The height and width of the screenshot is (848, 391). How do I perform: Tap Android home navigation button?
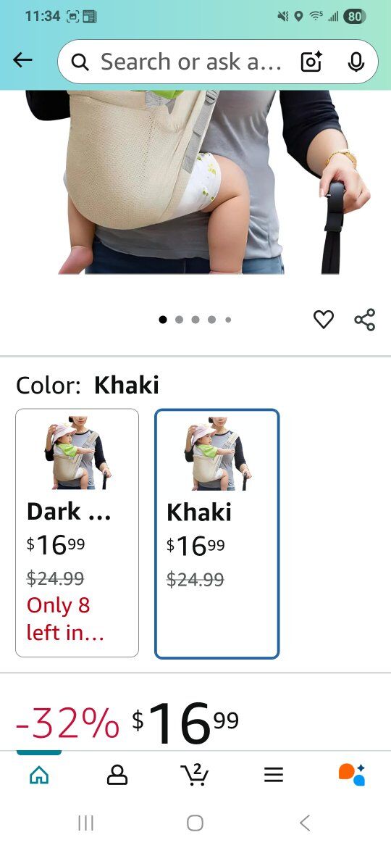point(195,823)
